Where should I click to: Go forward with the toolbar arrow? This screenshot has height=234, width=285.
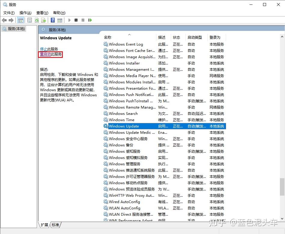tap(11, 20)
